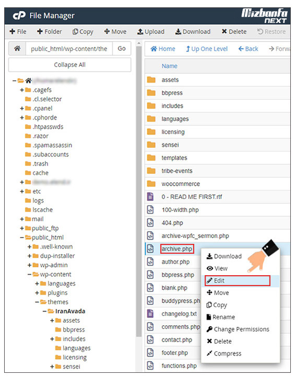Select Compress from the context menu

(224, 354)
